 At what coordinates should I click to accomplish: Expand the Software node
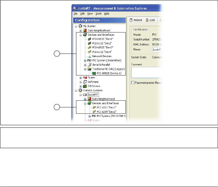click(x=81, y=82)
